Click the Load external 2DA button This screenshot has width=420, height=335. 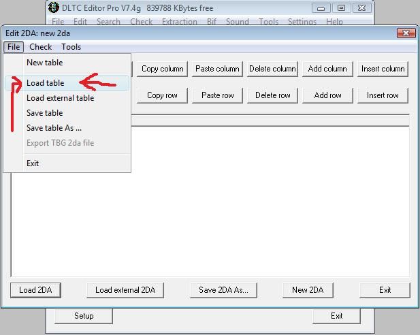(125, 290)
